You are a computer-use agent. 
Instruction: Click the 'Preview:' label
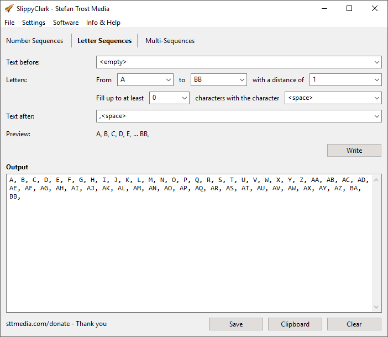coord(18,134)
